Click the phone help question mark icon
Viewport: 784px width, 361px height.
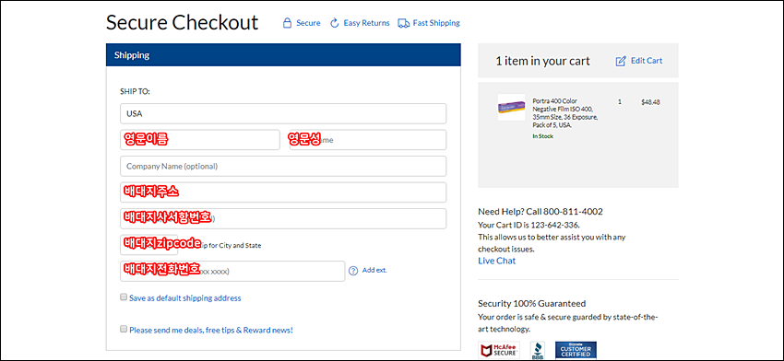tap(353, 271)
